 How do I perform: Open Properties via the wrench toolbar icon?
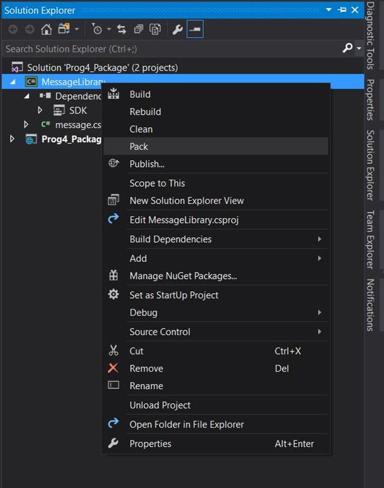[x=178, y=29]
